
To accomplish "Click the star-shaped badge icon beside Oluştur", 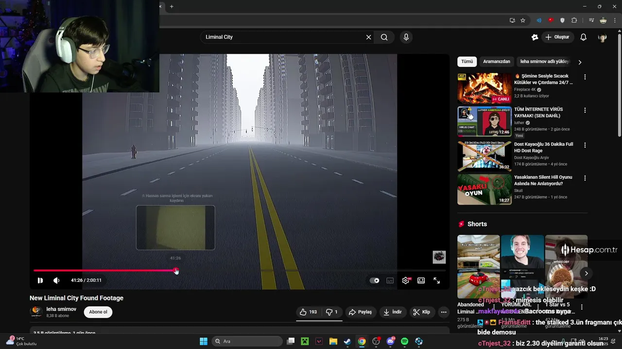I will (535, 37).
